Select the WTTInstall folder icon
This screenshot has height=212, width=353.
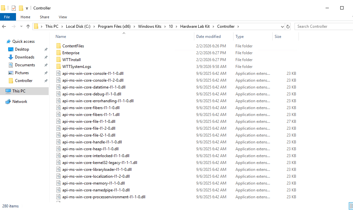(58, 60)
